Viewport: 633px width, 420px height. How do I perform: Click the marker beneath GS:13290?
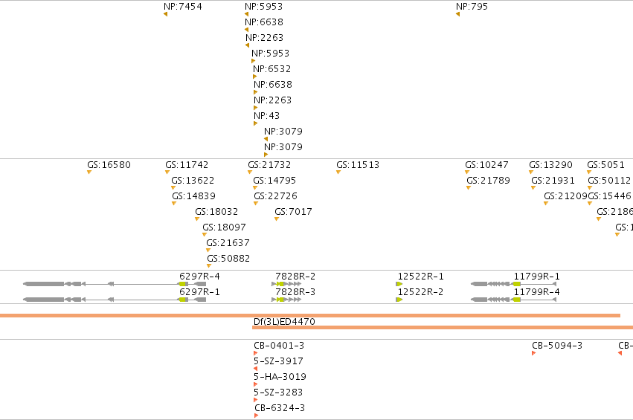point(531,172)
